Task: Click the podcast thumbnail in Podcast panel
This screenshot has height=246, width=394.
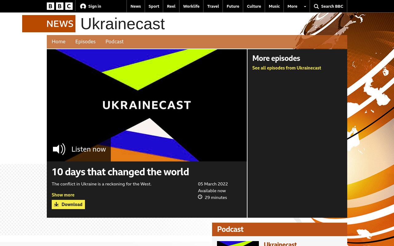Action: click(238, 244)
